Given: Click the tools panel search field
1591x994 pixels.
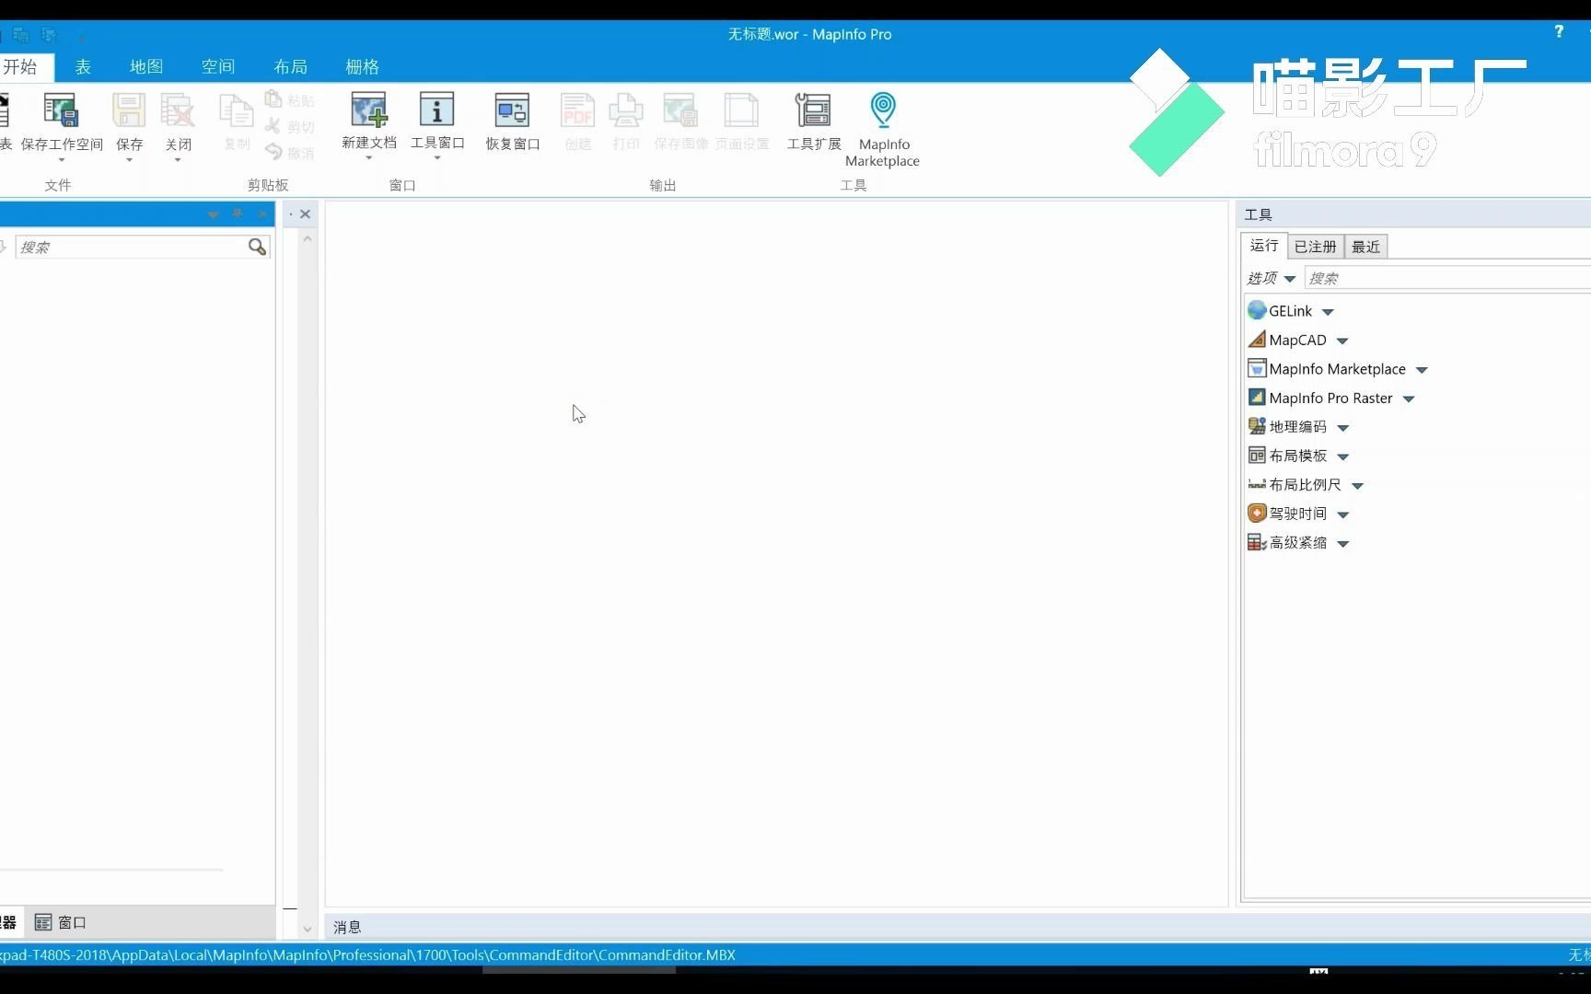Looking at the screenshot, I should tap(1447, 278).
